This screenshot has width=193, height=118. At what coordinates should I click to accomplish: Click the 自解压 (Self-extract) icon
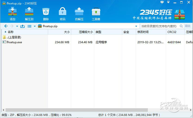(x=79, y=11)
